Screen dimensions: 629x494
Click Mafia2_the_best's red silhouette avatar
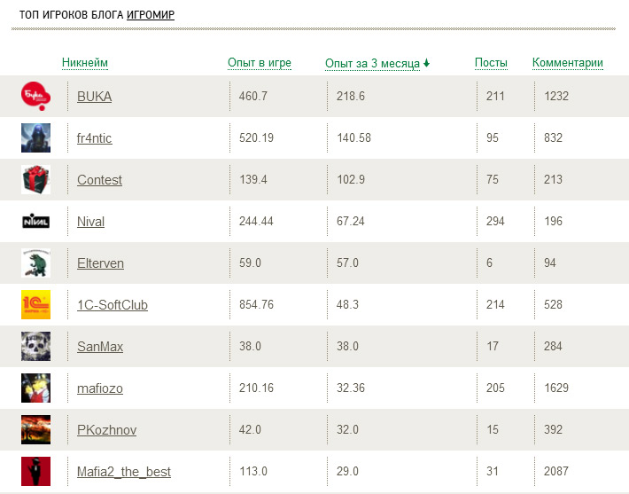tap(35, 472)
